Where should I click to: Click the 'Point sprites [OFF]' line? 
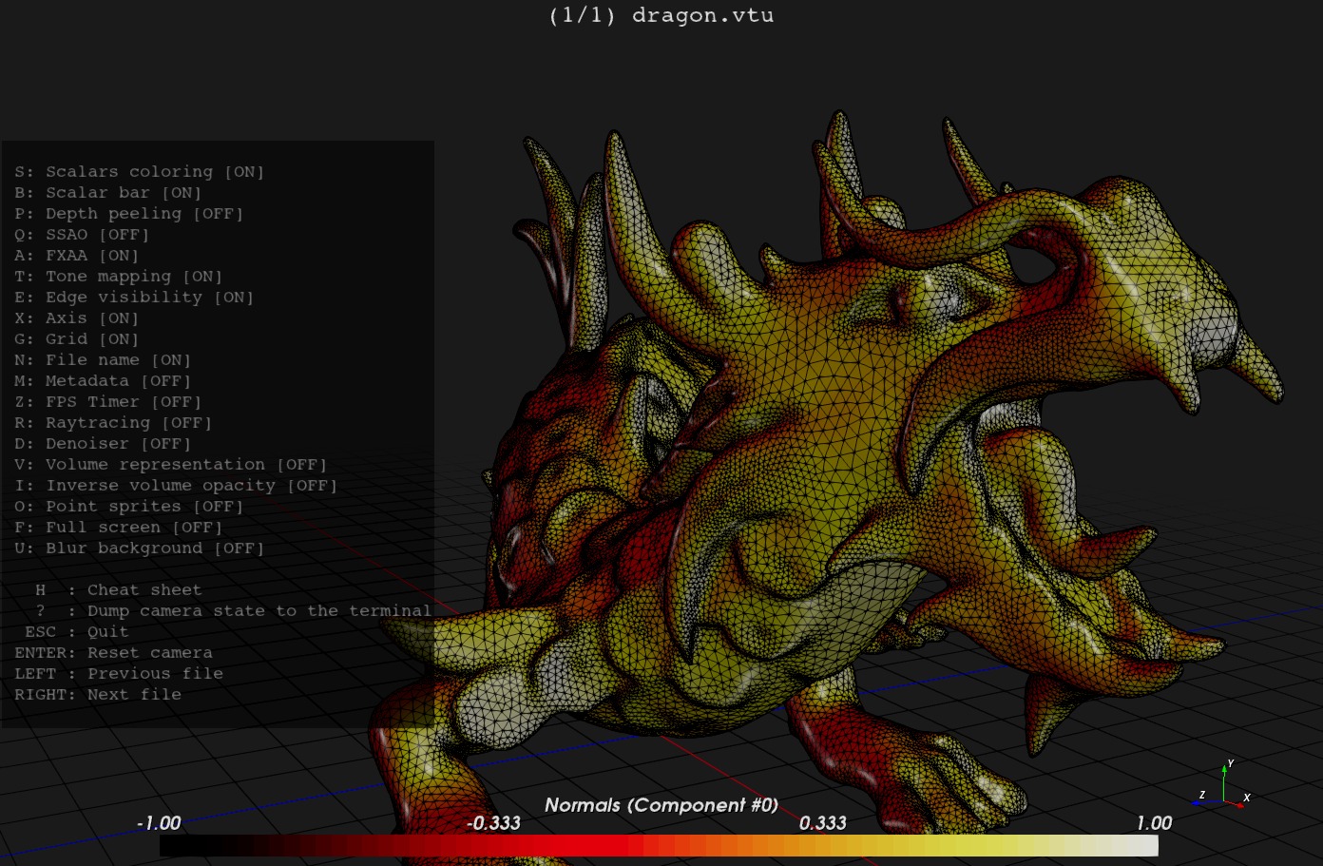pos(129,507)
